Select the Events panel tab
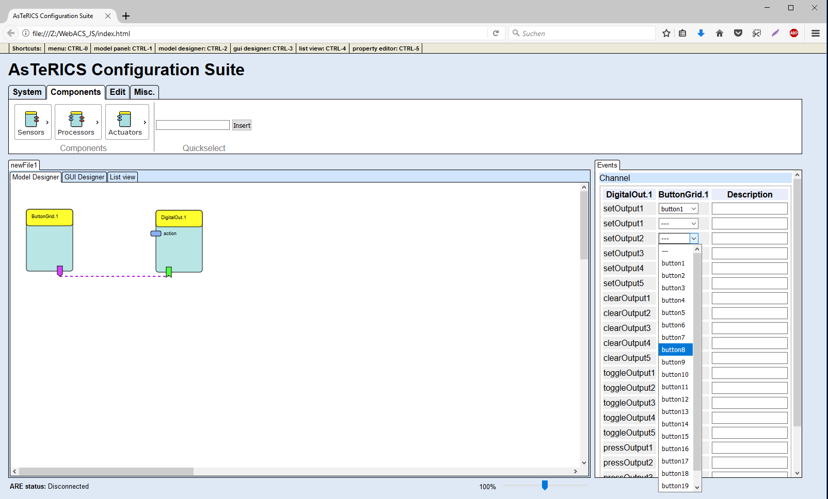 pos(607,165)
